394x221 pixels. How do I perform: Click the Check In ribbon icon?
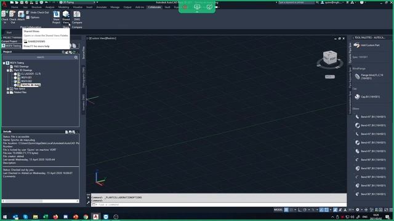click(4, 17)
